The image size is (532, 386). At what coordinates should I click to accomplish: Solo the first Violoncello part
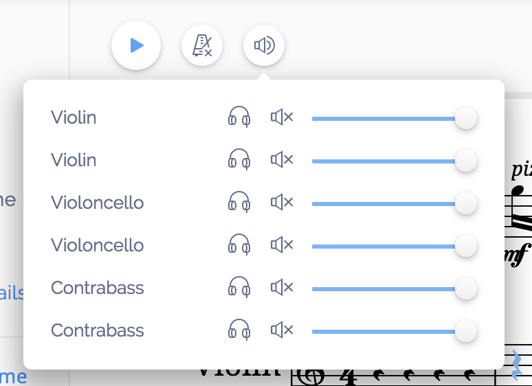(x=239, y=202)
